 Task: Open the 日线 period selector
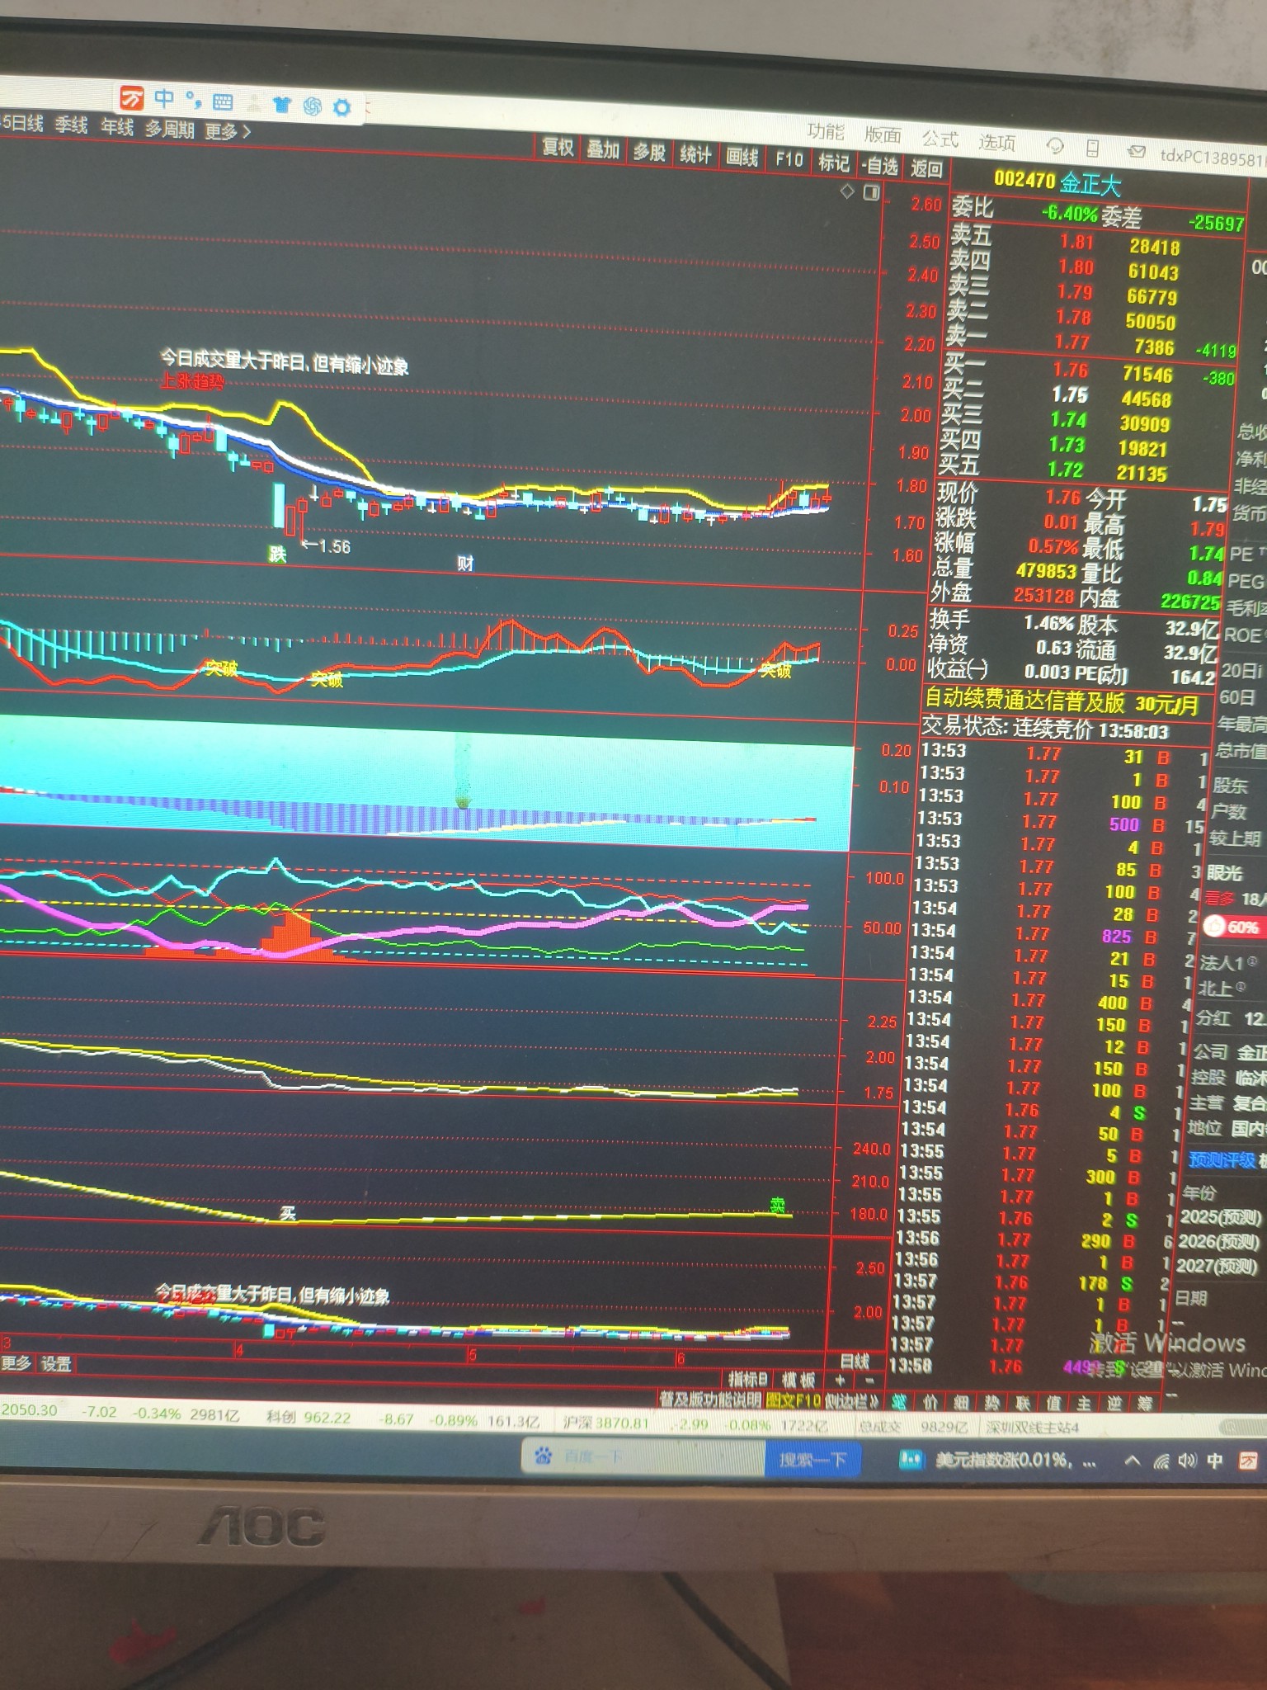click(854, 1360)
